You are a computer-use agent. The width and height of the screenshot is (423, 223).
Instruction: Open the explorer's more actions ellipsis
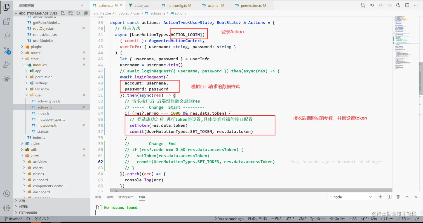[x=83, y=5]
